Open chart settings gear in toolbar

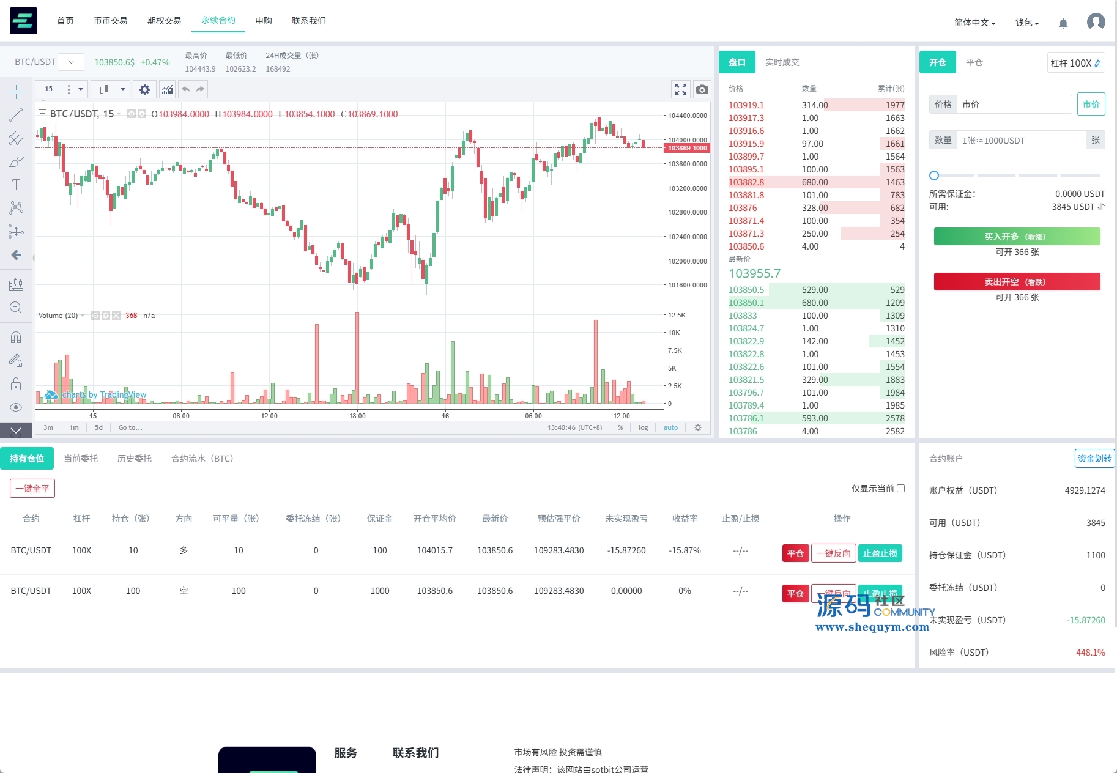tap(144, 89)
